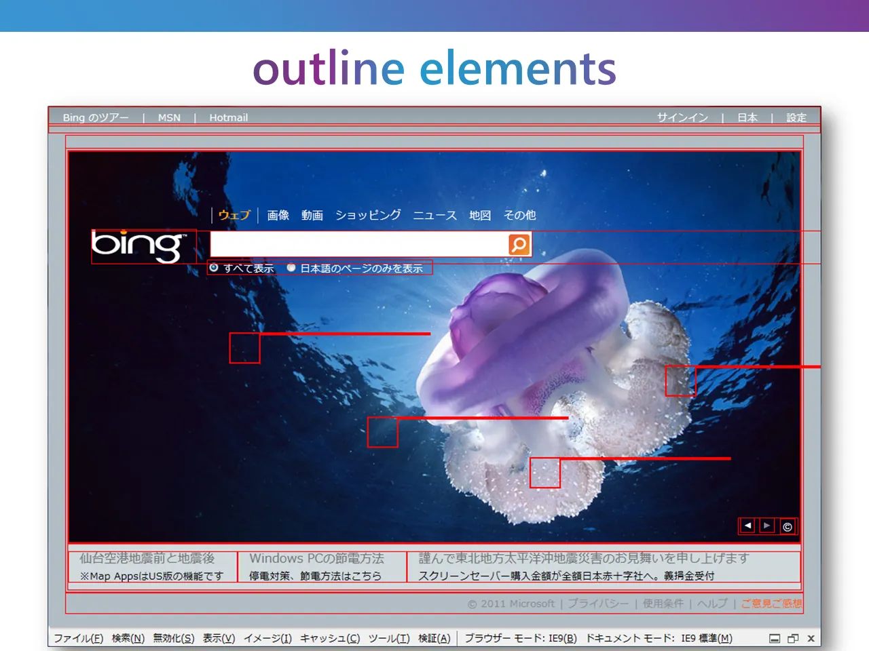Click the サインイン link
The width and height of the screenshot is (869, 651).
[682, 117]
